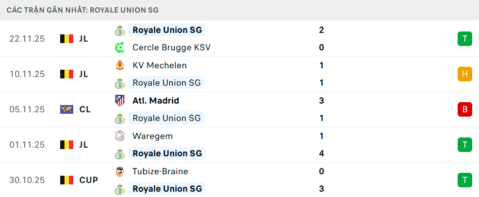The height and width of the screenshot is (197, 479).
Task: Select the 05.11.25 match date
Action: 27,109
